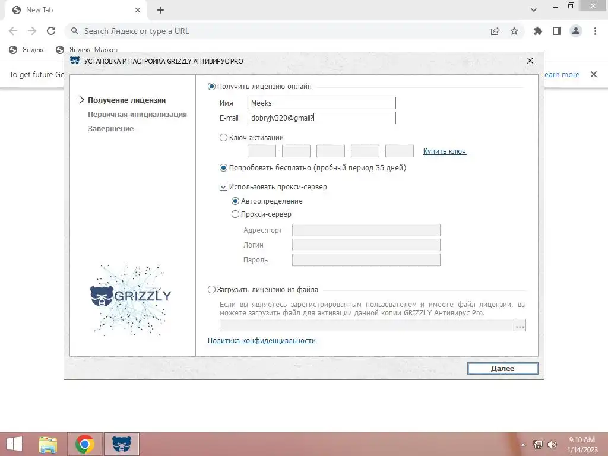Close the New Tab tab
This screenshot has width=608, height=456.
pos(138,10)
